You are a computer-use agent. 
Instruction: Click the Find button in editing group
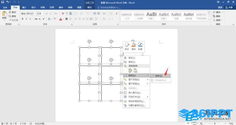point(217,12)
